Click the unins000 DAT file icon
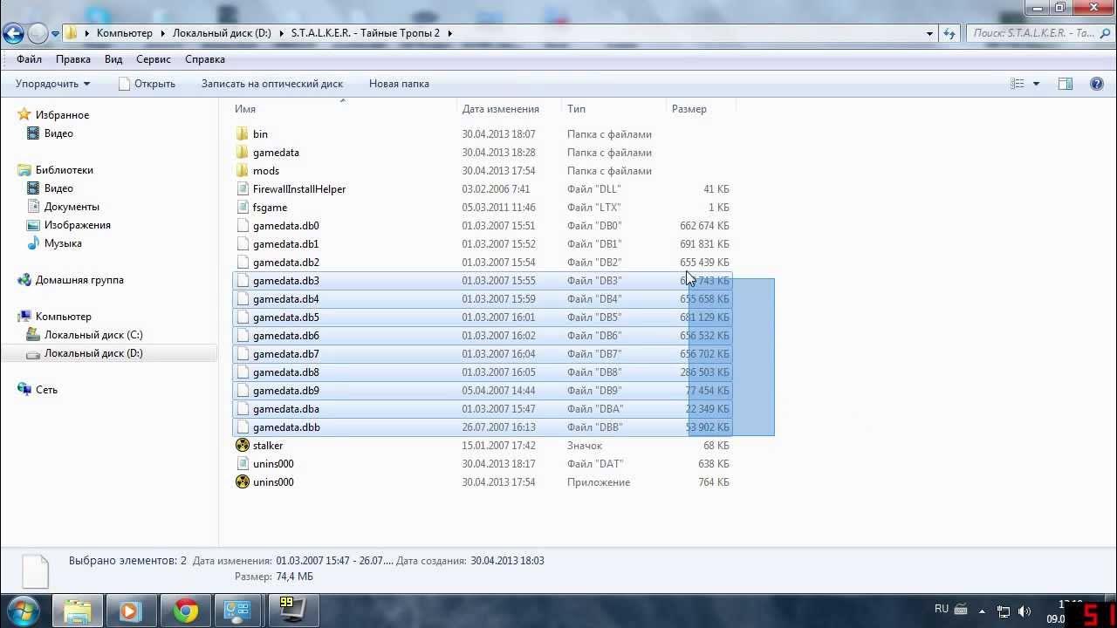 [243, 464]
